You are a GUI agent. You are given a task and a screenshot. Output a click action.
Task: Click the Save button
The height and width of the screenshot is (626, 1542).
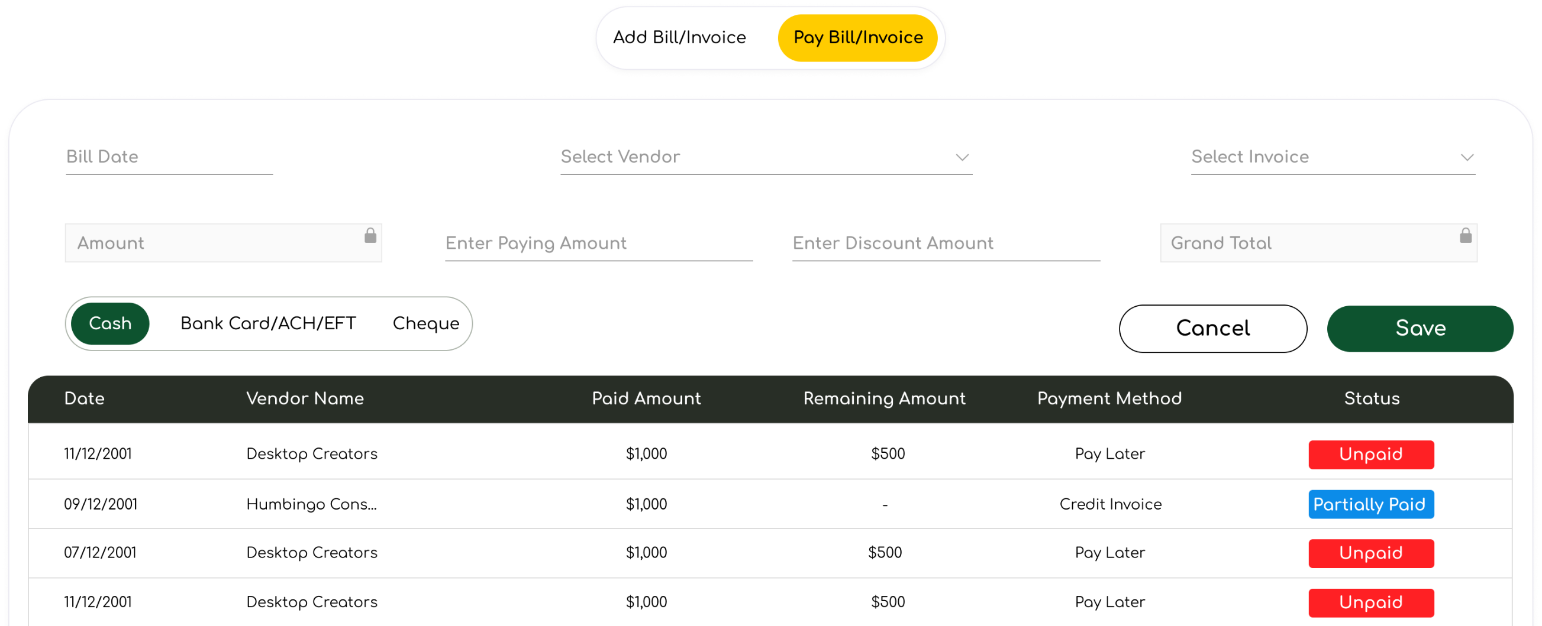pyautogui.click(x=1420, y=328)
